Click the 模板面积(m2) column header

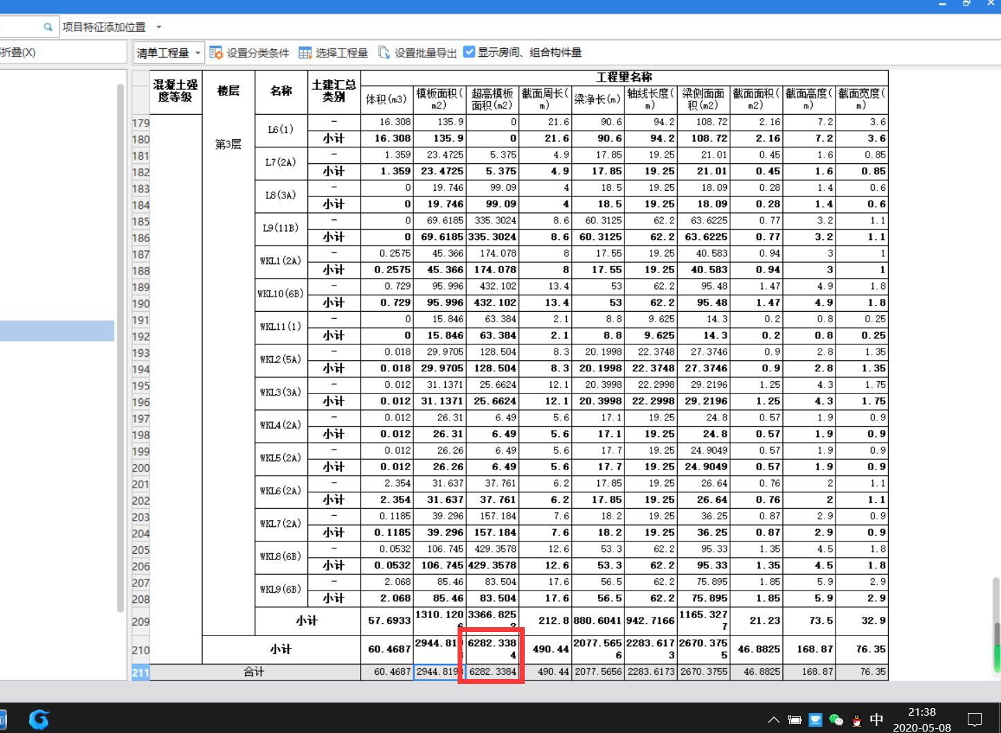(440, 100)
